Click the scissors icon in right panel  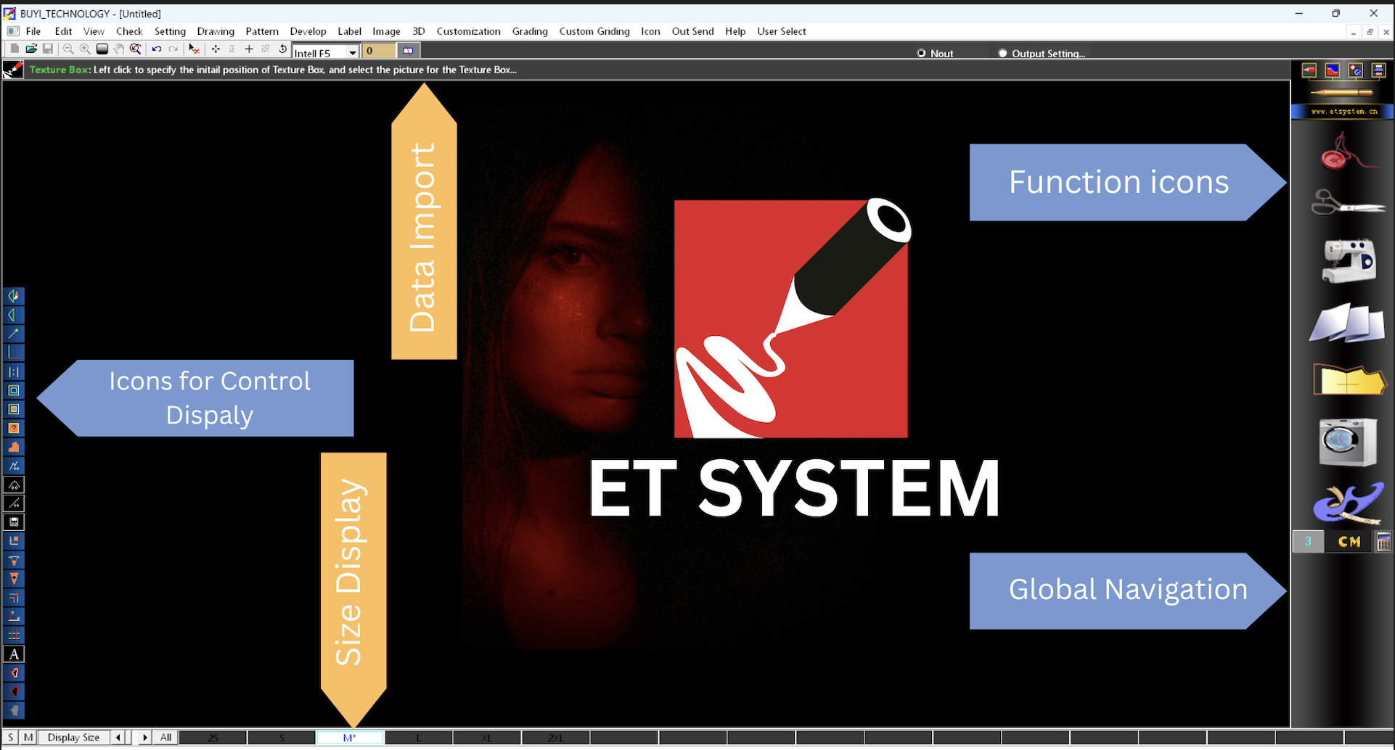click(x=1348, y=203)
